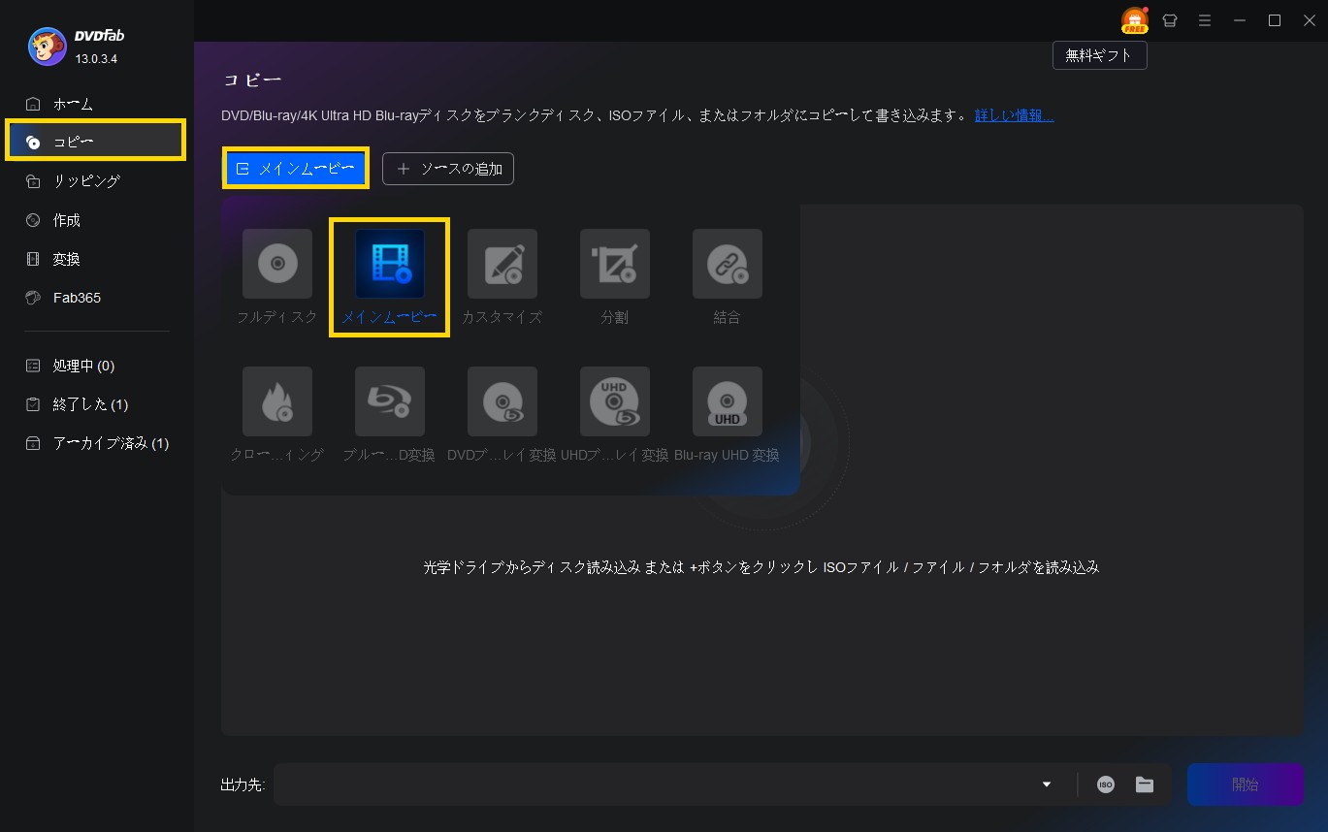The width and height of the screenshot is (1328, 832).
Task: Open the コピー sidebar module
Action: (95, 141)
